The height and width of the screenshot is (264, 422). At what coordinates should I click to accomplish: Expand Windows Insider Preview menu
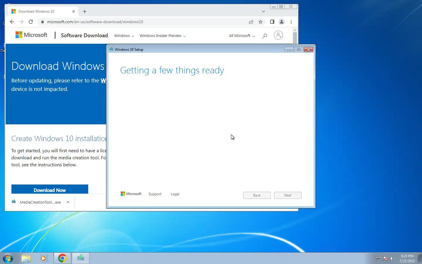point(163,36)
